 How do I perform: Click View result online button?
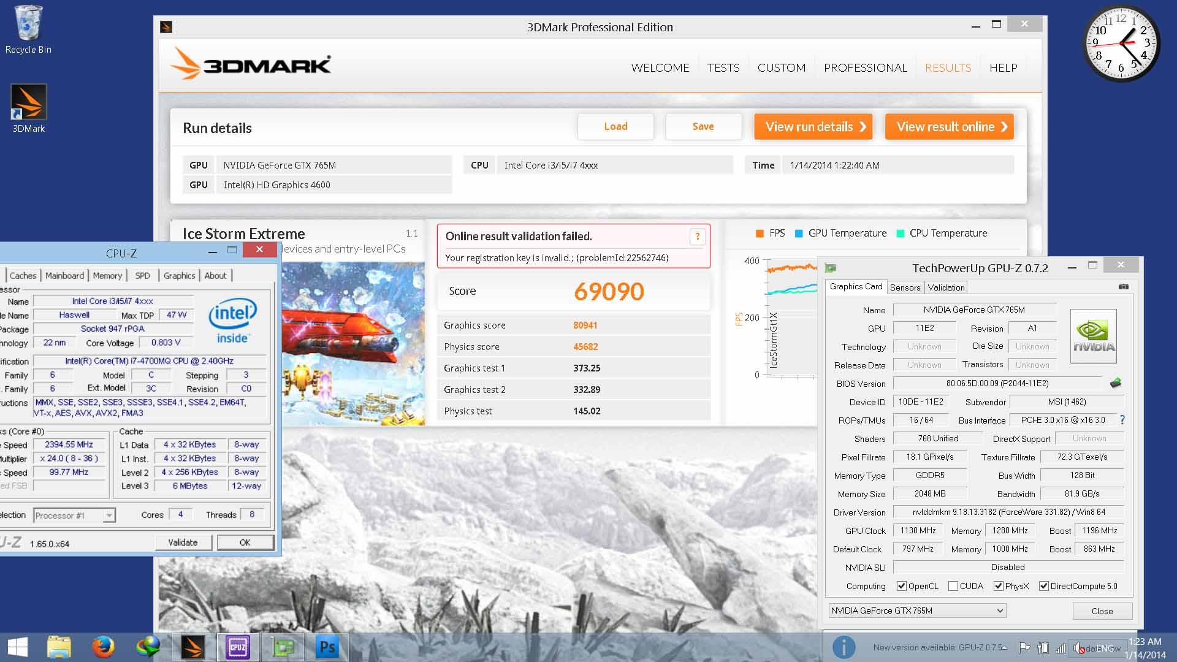point(950,127)
